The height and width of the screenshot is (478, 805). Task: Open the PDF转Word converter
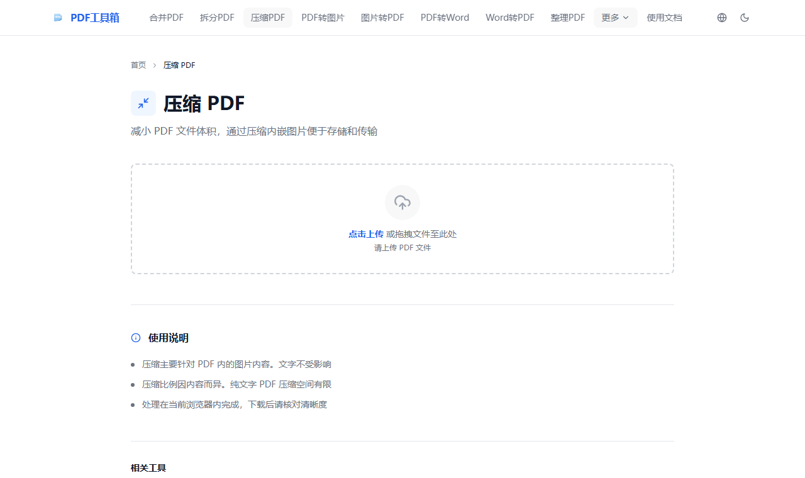(445, 18)
